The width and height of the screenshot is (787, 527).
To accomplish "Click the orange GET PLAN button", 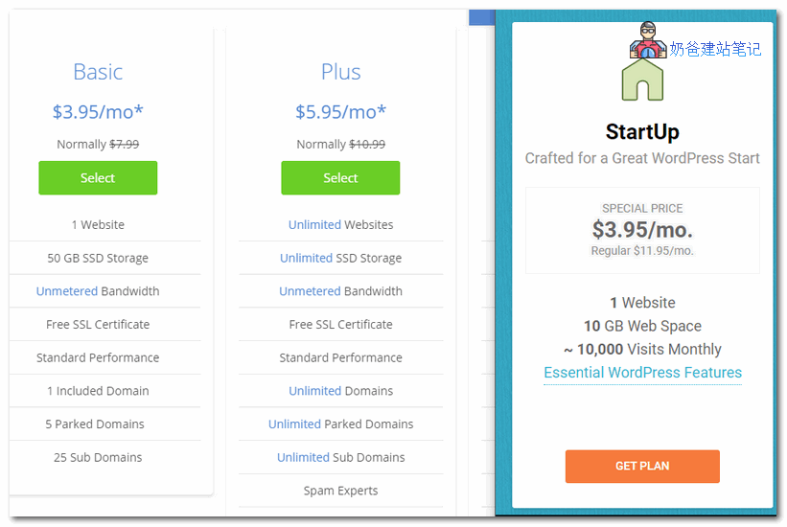I will [x=642, y=466].
